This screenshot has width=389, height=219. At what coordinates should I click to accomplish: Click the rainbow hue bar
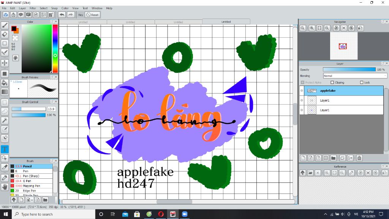55,48
